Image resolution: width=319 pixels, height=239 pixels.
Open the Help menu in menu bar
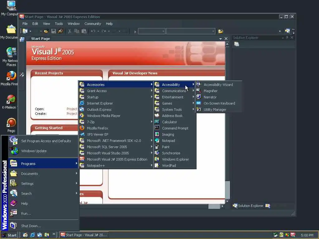tap(109, 24)
